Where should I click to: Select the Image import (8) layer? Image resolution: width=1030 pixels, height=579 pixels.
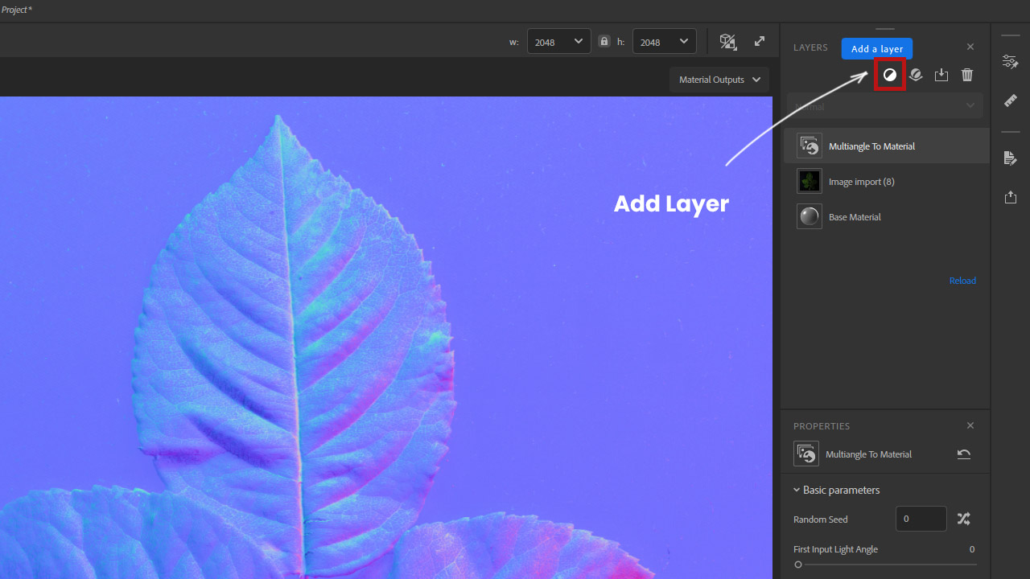coord(861,182)
